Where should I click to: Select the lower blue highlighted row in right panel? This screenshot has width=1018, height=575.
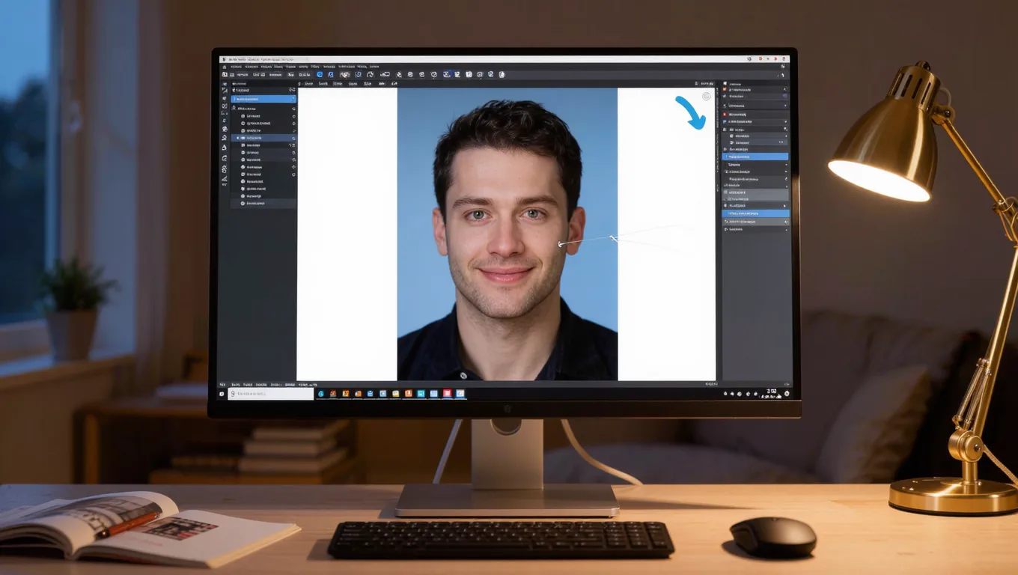(755, 213)
